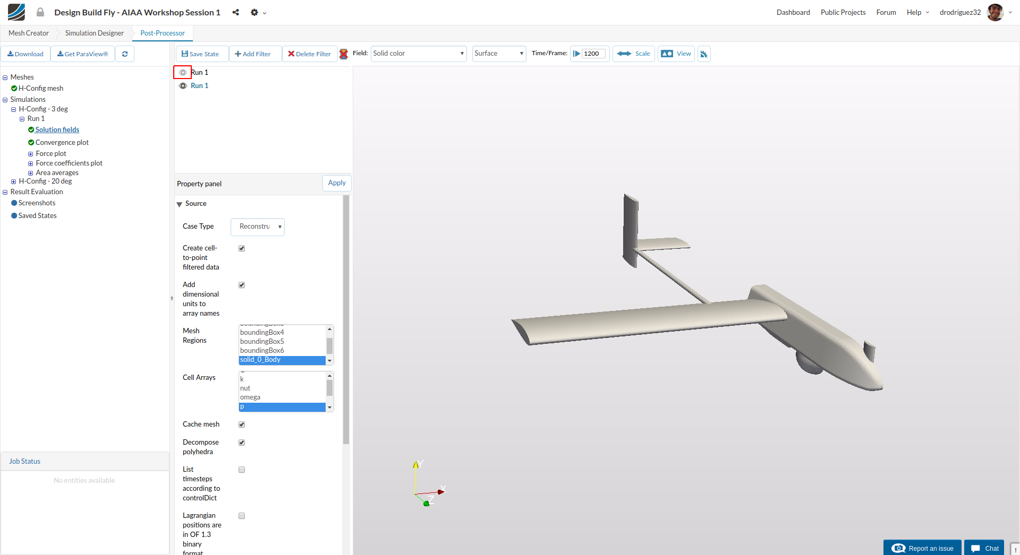Expand the H-Config - 20 deg tree node
1020x555 pixels.
pyautogui.click(x=14, y=181)
